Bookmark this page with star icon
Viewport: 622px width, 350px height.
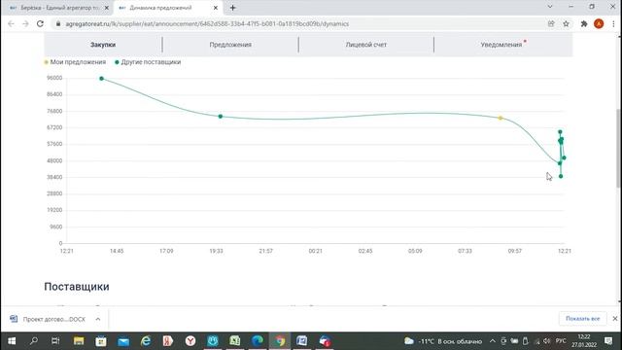[x=566, y=23]
